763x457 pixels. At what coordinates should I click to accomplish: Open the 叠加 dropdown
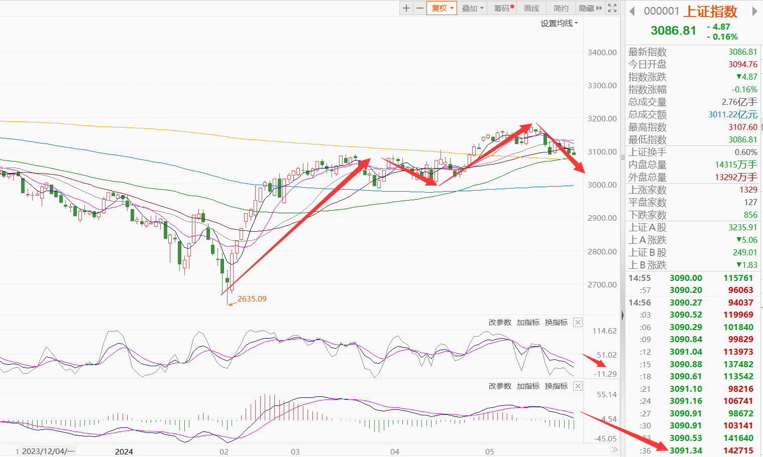pyautogui.click(x=472, y=8)
